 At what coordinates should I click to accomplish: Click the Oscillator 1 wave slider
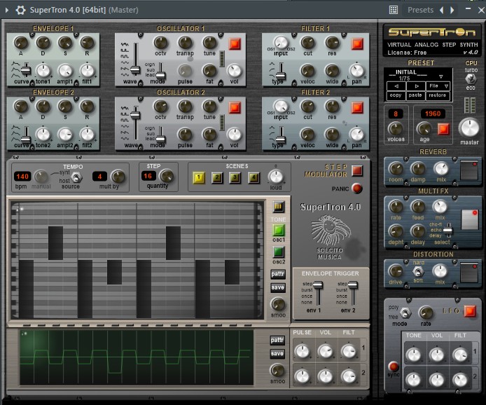[x=135, y=70]
